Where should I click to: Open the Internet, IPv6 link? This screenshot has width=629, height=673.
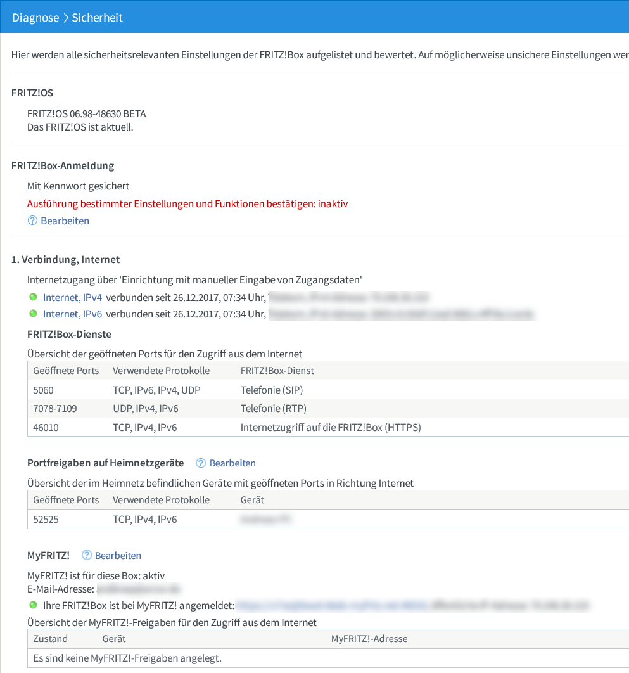(x=72, y=314)
